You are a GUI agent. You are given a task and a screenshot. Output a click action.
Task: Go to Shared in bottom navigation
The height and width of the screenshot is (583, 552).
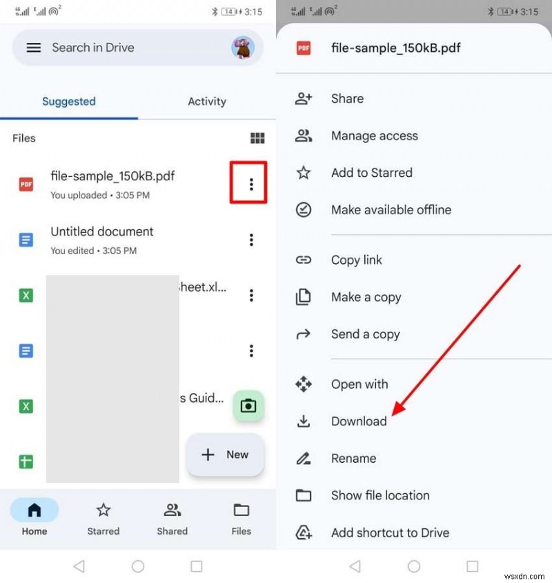(x=172, y=517)
